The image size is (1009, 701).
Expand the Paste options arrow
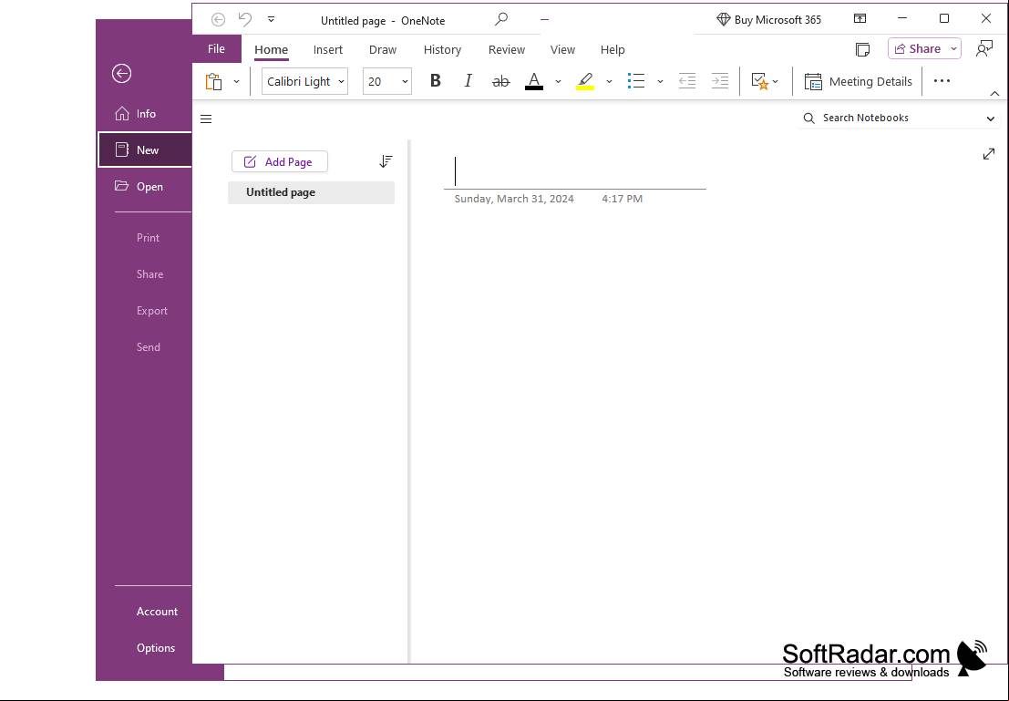click(x=236, y=82)
